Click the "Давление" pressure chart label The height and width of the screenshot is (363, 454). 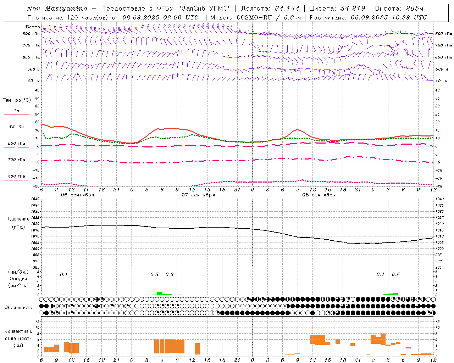(18, 219)
